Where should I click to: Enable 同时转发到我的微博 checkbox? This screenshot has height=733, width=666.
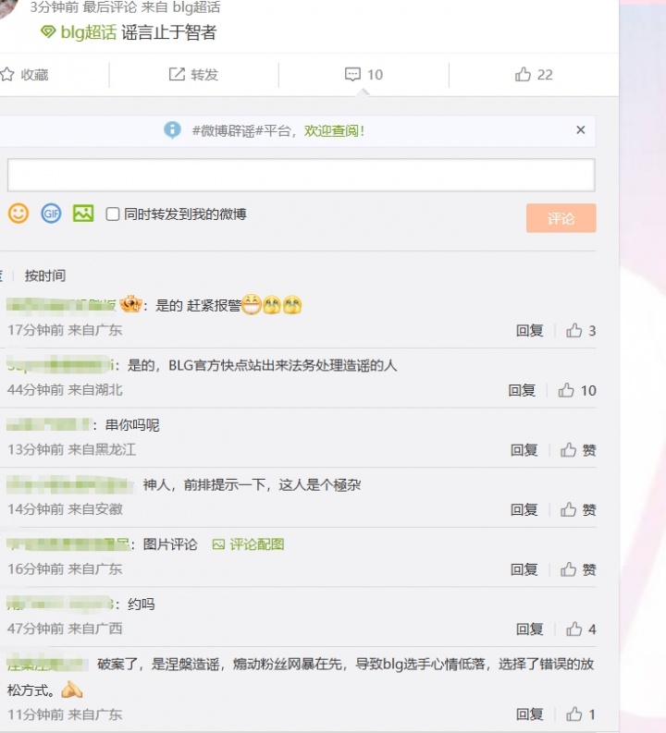tap(113, 214)
